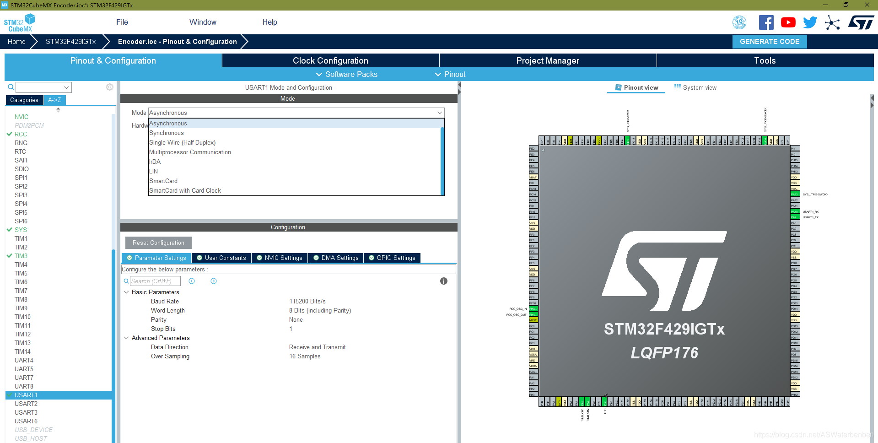Switch to the Clock Configuration tab

coord(330,60)
